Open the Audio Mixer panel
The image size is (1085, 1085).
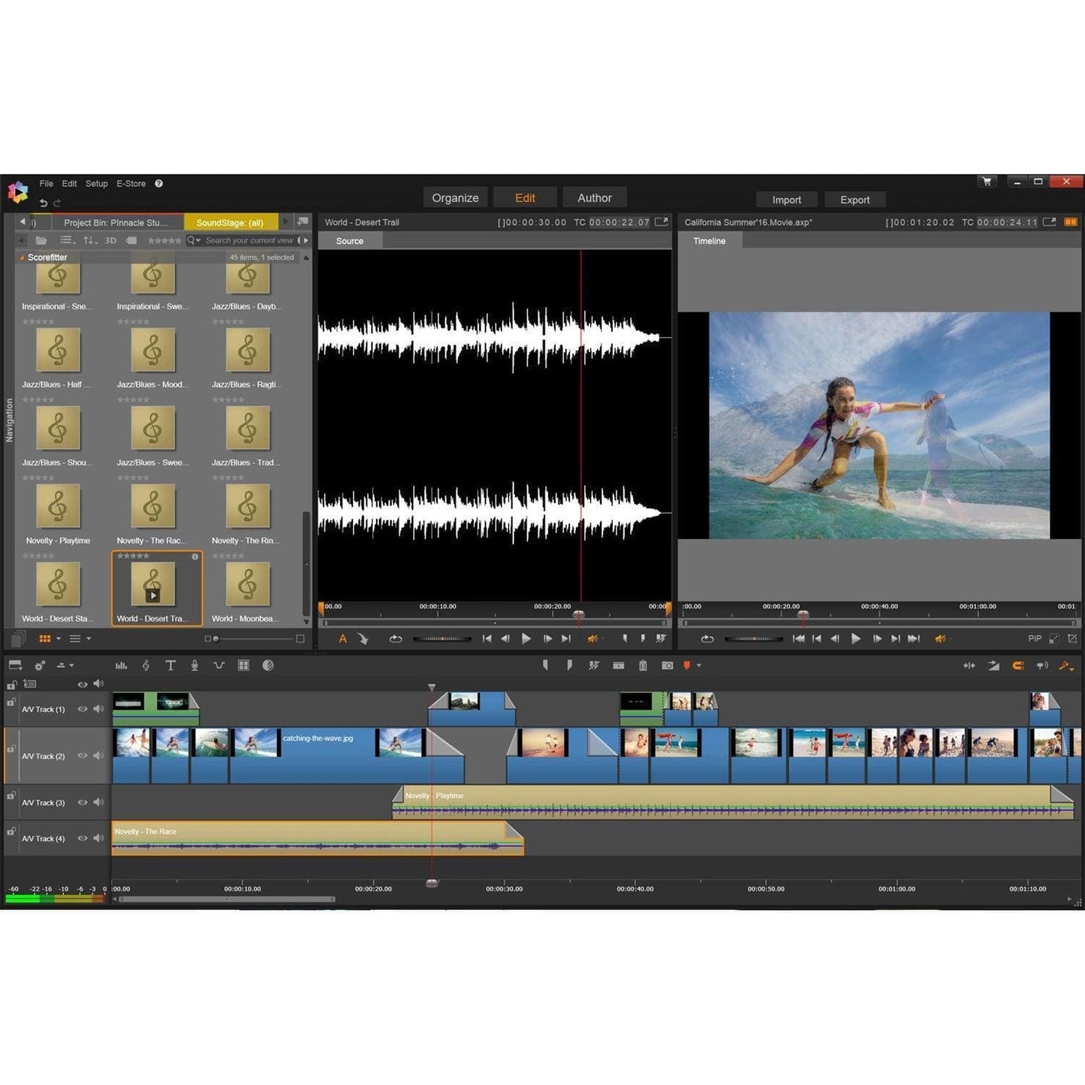point(121,665)
